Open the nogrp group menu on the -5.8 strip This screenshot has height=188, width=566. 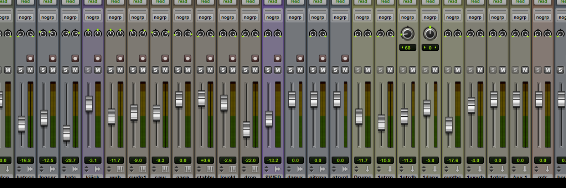click(430, 17)
